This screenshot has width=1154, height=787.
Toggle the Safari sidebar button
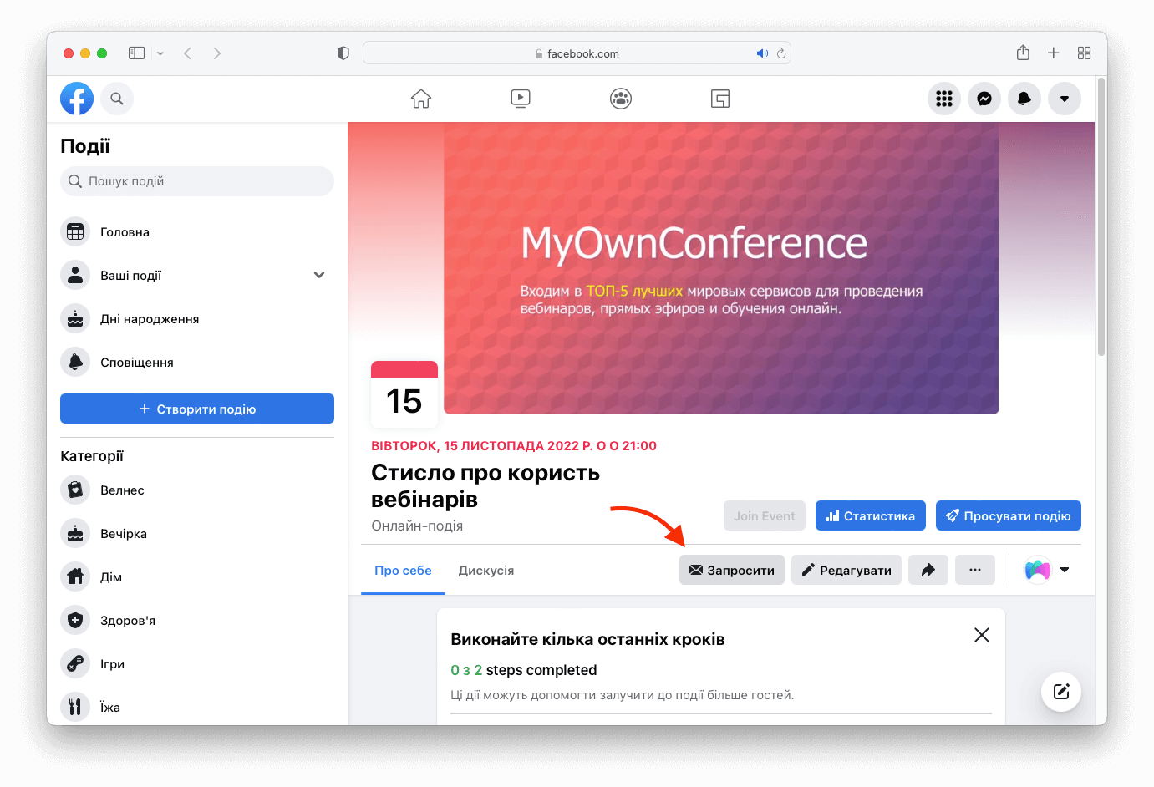137,53
